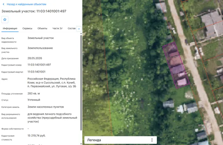This screenshot has height=145, width=223.
Task: Click the status value Учтенный
Action: tap(34, 100)
